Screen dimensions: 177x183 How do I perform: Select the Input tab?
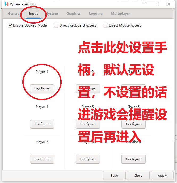33,14
